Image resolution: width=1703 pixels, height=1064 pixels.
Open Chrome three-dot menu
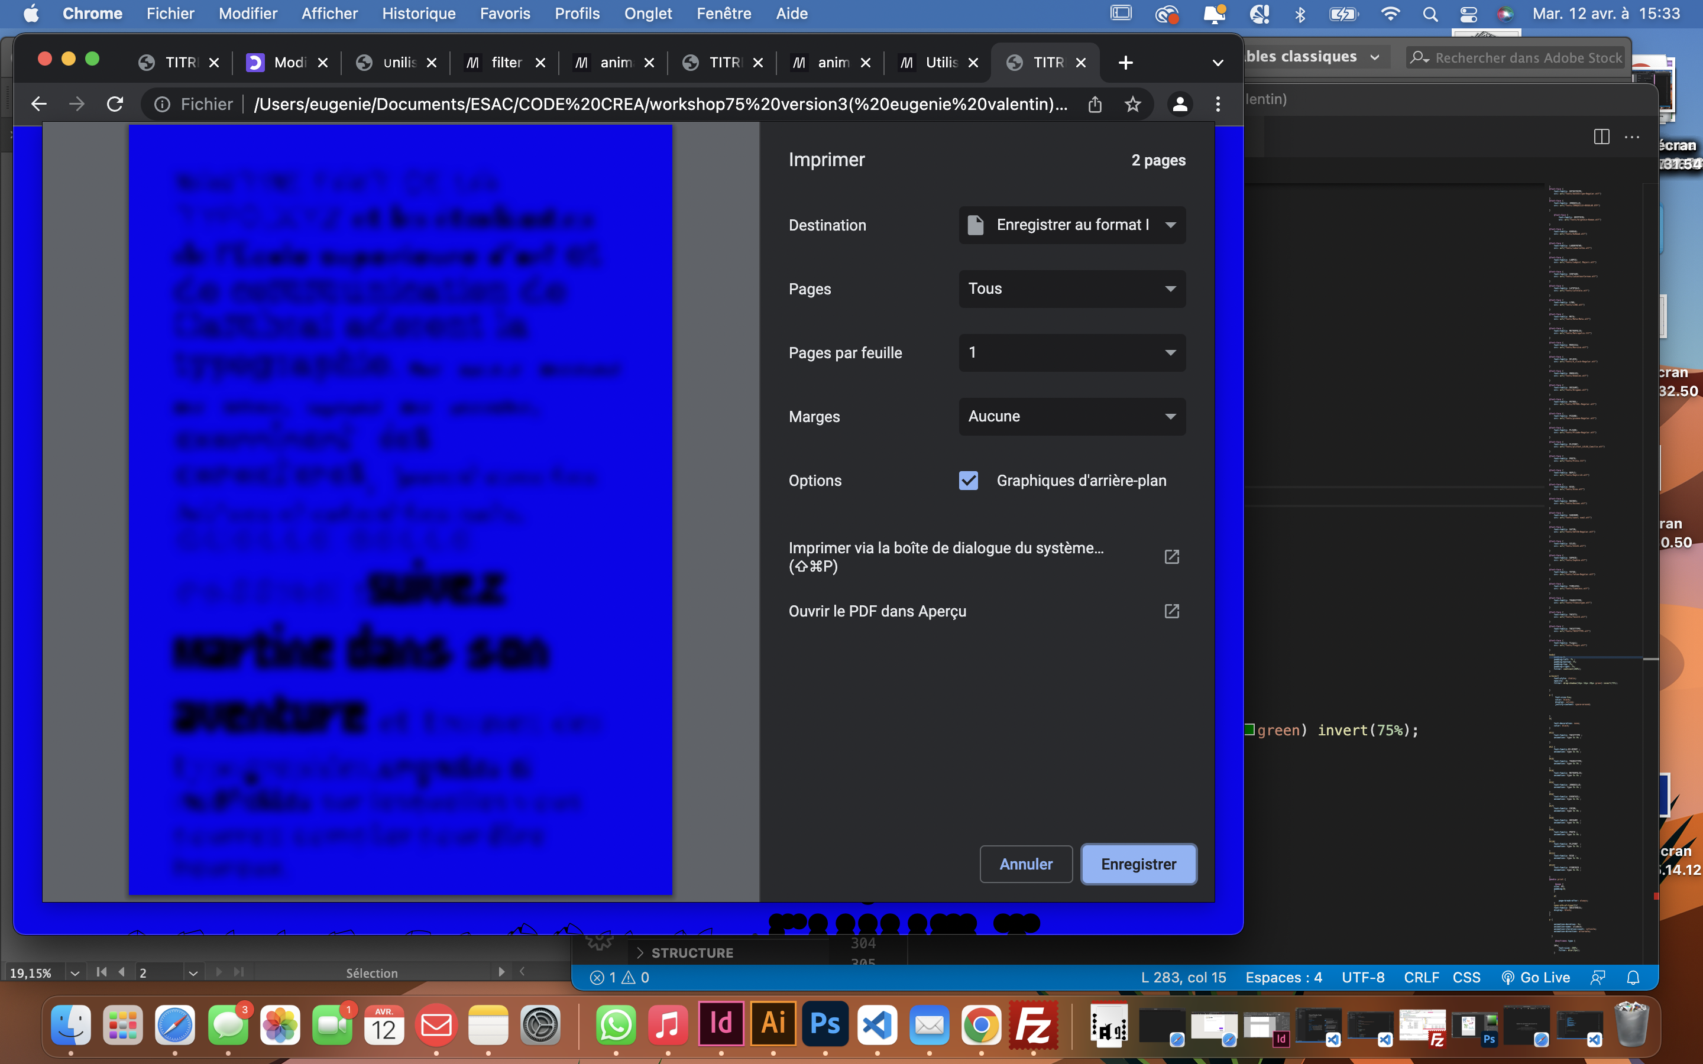pos(1218,104)
